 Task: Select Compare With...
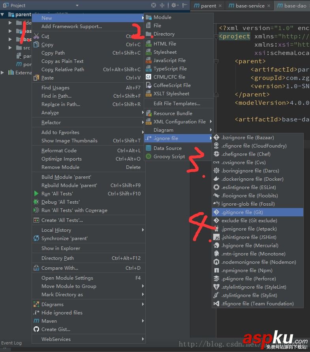coord(88,268)
